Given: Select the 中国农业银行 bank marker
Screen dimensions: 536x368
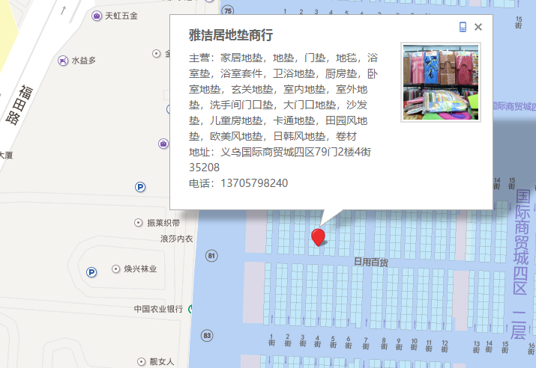Looking at the screenshot, I should 191,309.
